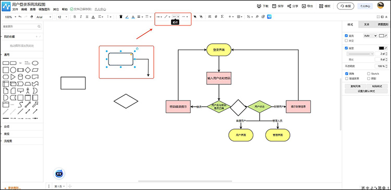Toggle the line checkbox in the style panel

click(346, 48)
